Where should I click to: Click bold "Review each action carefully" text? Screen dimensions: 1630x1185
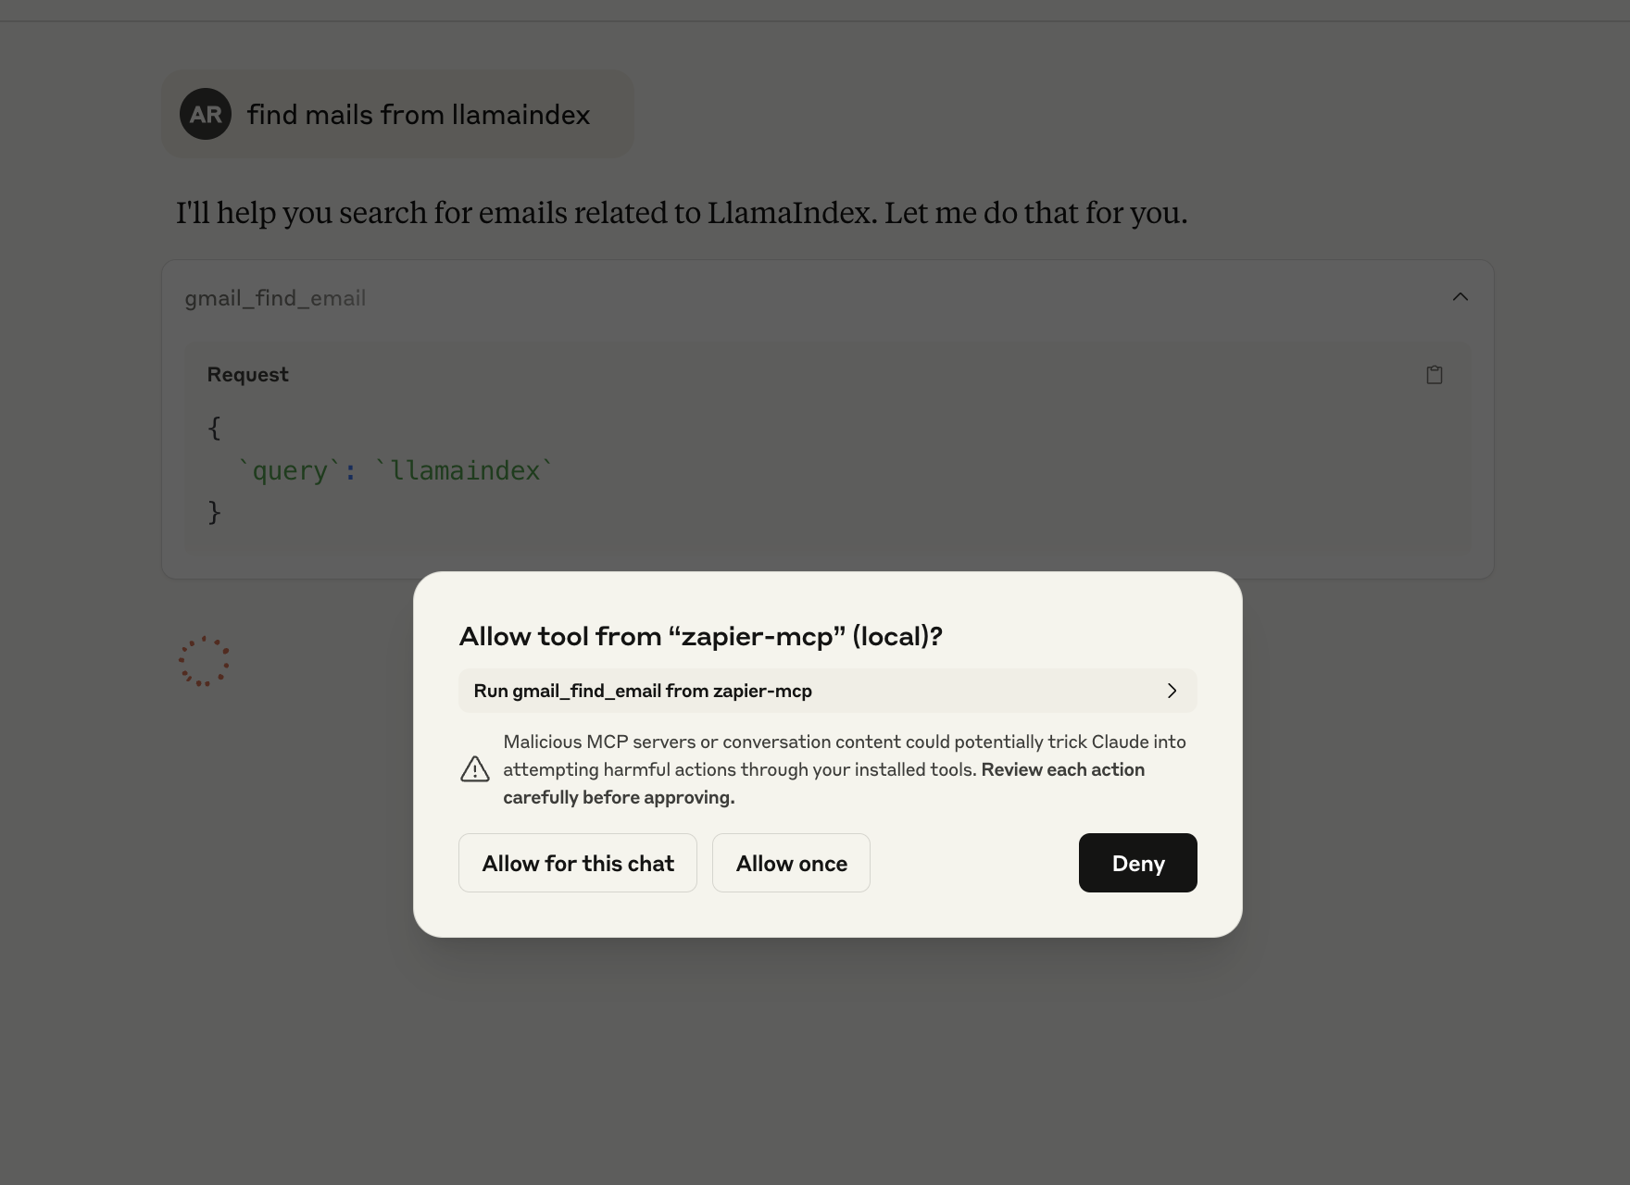(1062, 769)
